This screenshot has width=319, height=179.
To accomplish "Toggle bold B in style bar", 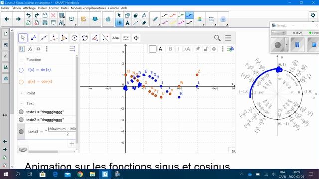I will click(x=170, y=49).
